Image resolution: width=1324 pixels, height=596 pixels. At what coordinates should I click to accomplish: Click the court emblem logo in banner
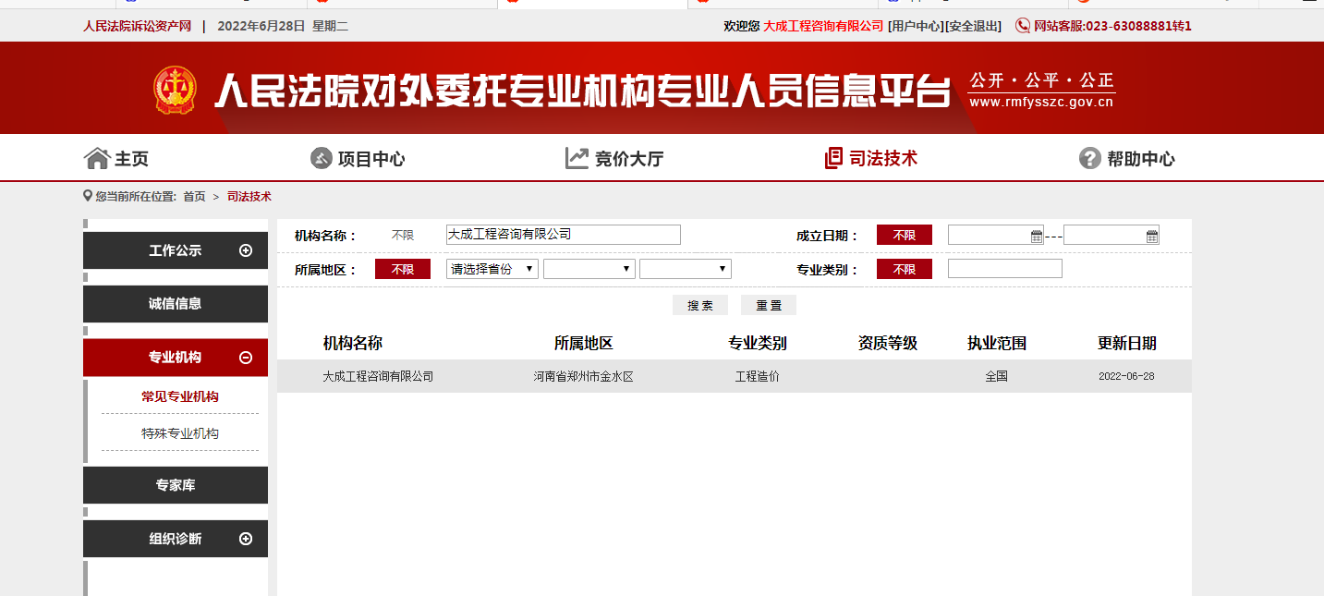[175, 91]
